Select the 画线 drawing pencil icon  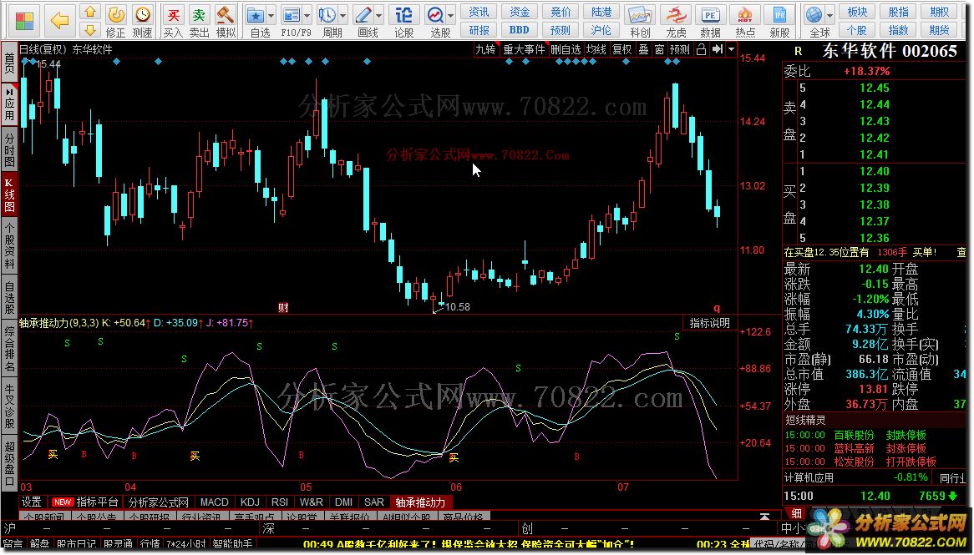pyautogui.click(x=363, y=15)
